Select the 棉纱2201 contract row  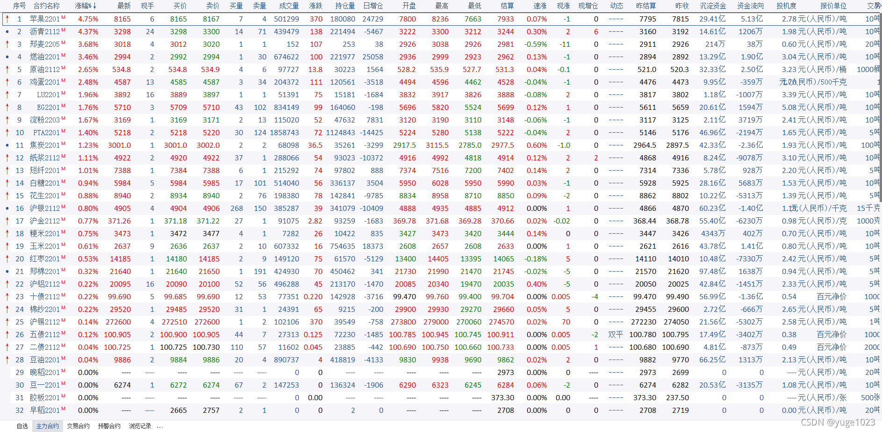[441, 309]
